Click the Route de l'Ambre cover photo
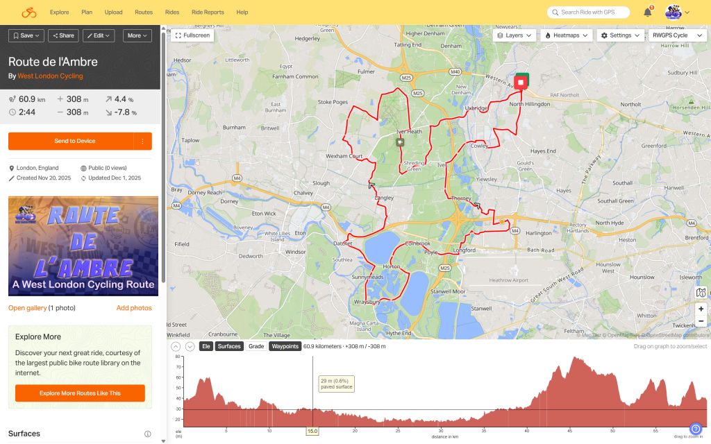The image size is (711, 444). tap(83, 246)
